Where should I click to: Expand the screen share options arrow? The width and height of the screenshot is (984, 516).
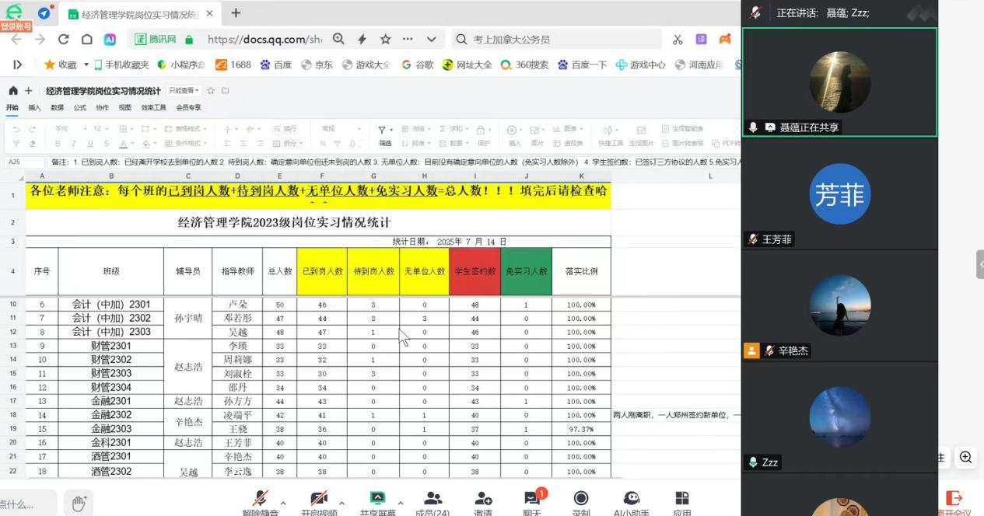401,503
